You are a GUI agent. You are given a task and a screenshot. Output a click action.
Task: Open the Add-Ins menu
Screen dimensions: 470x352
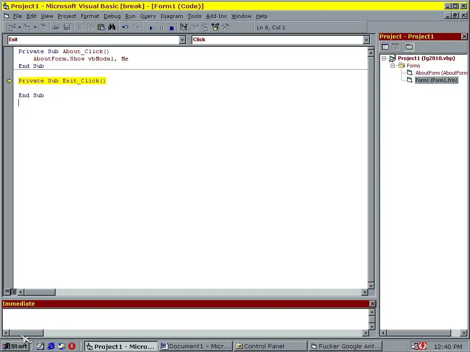pyautogui.click(x=216, y=16)
